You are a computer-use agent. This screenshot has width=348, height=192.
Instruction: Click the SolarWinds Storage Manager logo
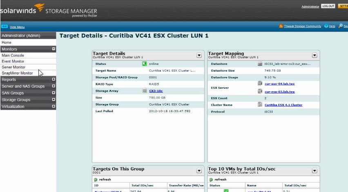click(x=49, y=11)
